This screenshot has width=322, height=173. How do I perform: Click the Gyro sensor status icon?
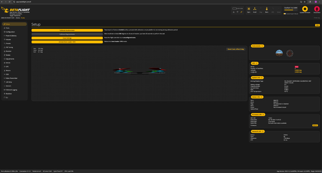[249, 9]
